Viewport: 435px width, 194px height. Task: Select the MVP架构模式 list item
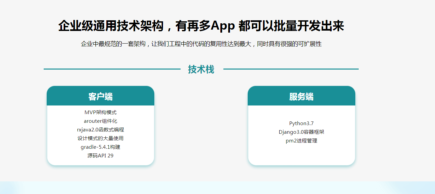click(x=101, y=113)
